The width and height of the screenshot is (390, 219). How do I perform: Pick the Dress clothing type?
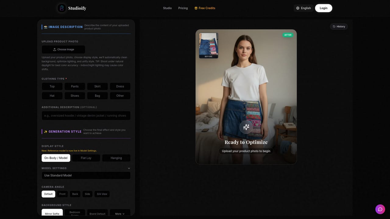[x=120, y=86]
